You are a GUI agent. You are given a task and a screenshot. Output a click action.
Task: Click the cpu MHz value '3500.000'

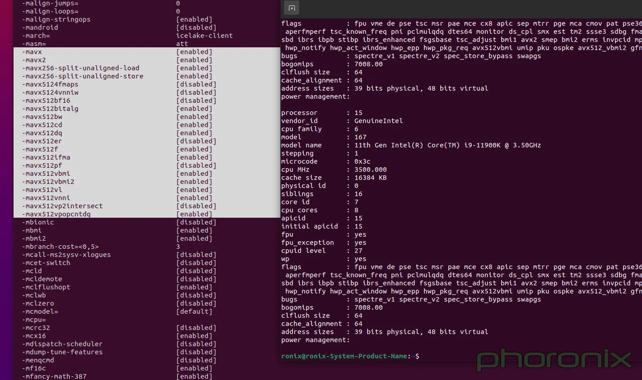[x=370, y=169]
